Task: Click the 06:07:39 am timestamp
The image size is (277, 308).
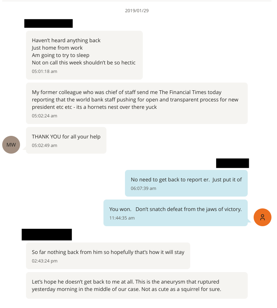Action: pos(144,188)
